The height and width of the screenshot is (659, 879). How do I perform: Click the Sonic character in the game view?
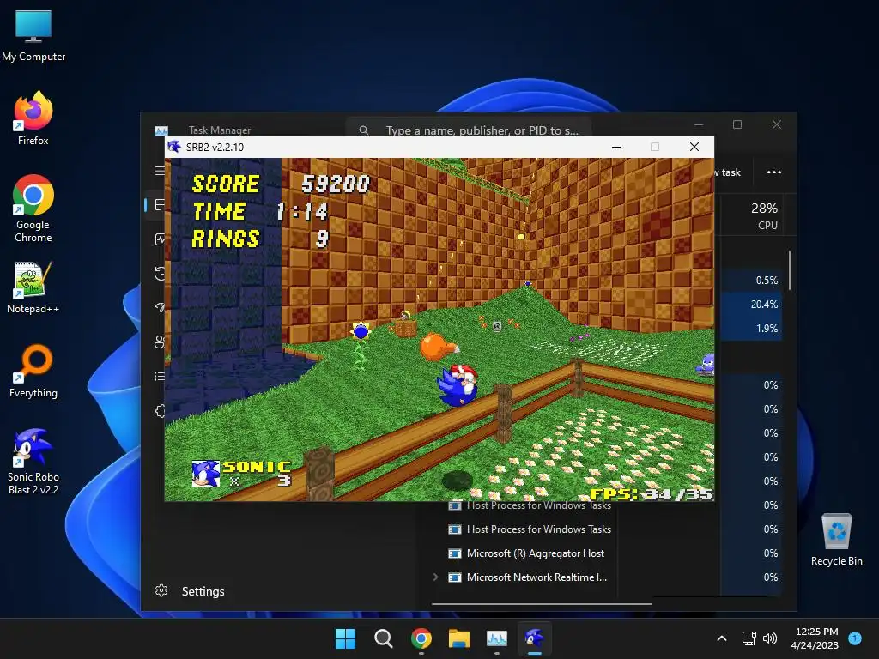(458, 385)
